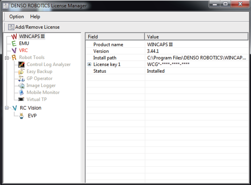Click the Add/Remove License button label
251x185 pixels.
tap(37, 27)
